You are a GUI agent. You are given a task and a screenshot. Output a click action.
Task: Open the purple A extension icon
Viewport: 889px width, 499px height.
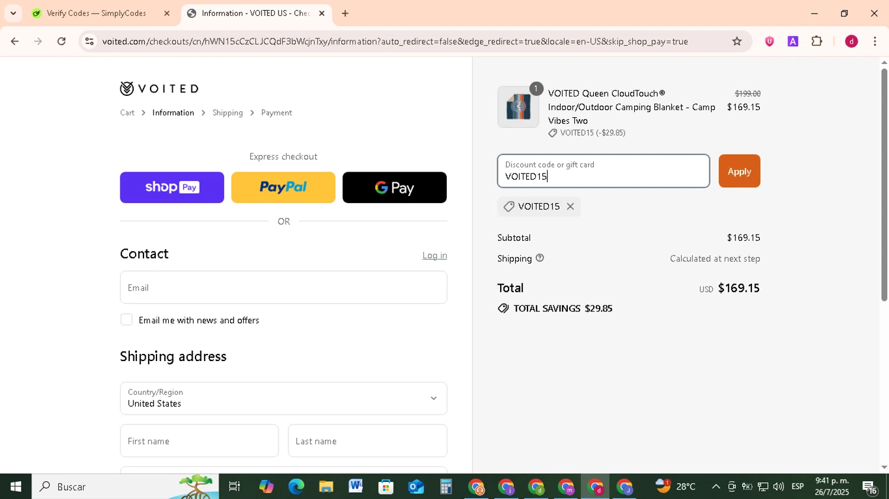pyautogui.click(x=793, y=41)
